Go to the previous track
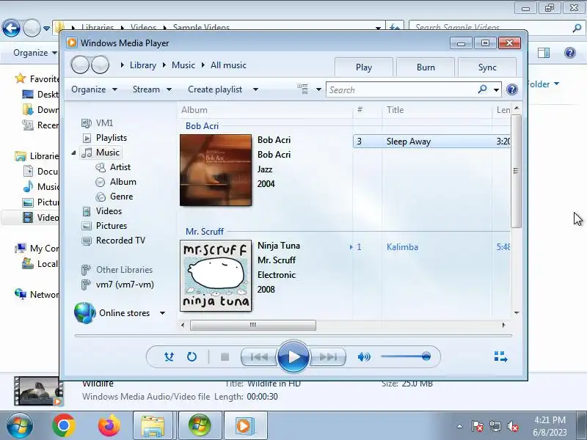This screenshot has height=440, width=587. click(259, 357)
